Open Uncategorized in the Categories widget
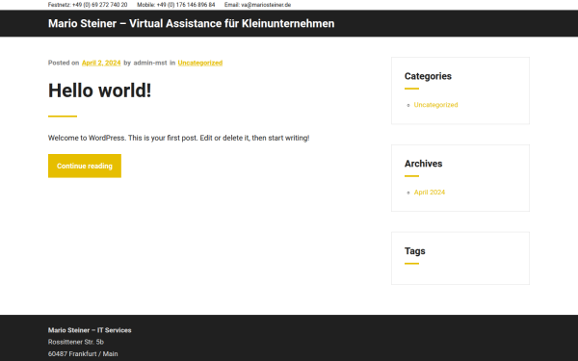The height and width of the screenshot is (361, 578). click(x=435, y=105)
